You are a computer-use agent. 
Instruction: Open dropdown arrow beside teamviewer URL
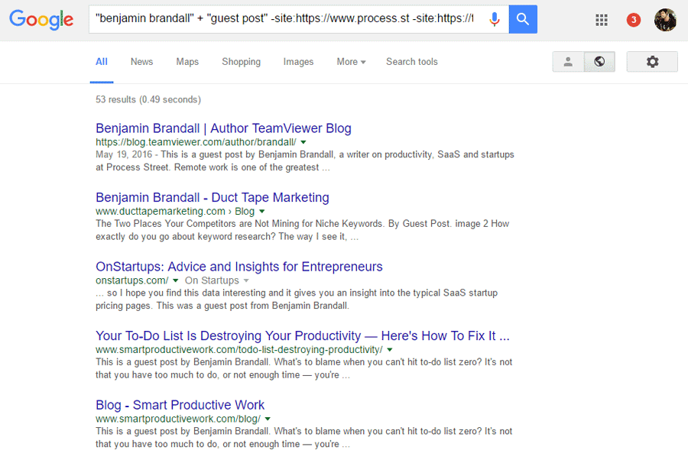coord(303,142)
